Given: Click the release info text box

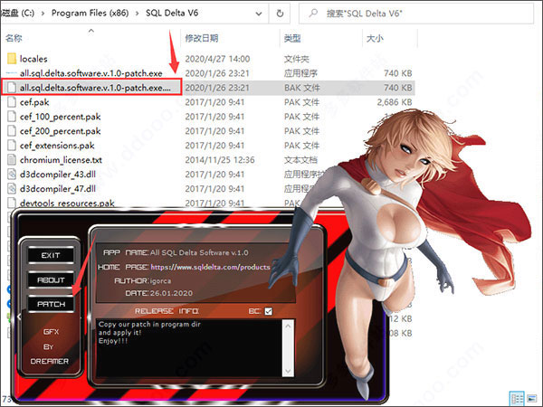Looking at the screenshot, I should pos(189,348).
